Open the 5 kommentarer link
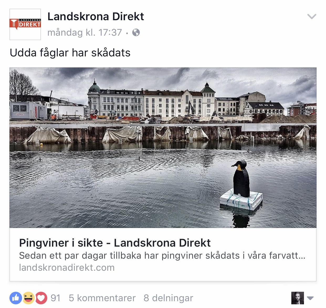Viewport: 326px width, 308px height. (x=102, y=298)
